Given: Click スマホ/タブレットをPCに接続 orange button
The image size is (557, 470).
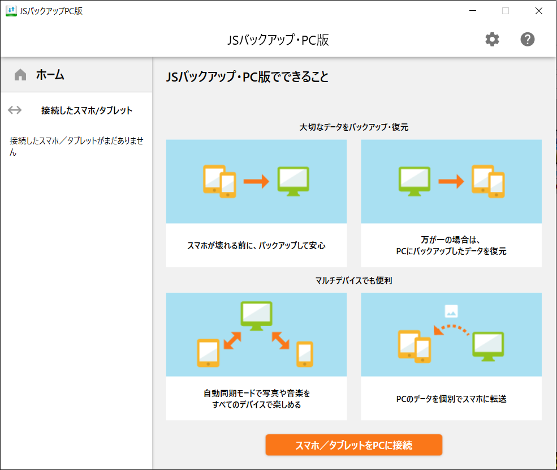Looking at the screenshot, I should pos(354,445).
